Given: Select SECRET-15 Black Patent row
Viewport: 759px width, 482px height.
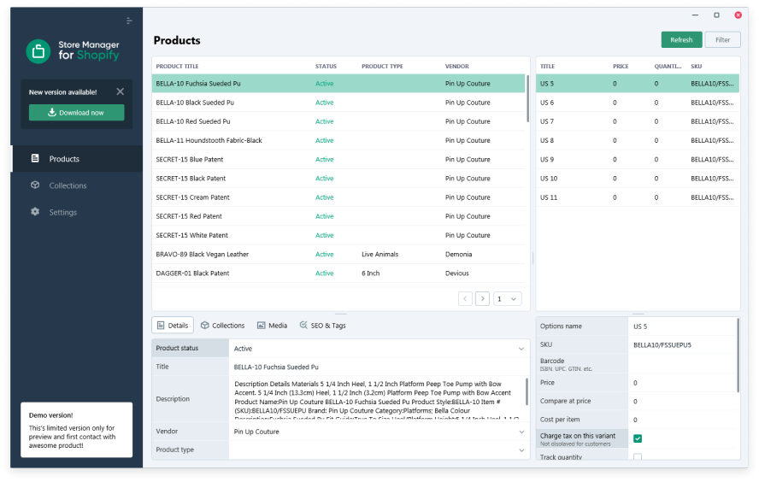Looking at the screenshot, I should (x=338, y=178).
